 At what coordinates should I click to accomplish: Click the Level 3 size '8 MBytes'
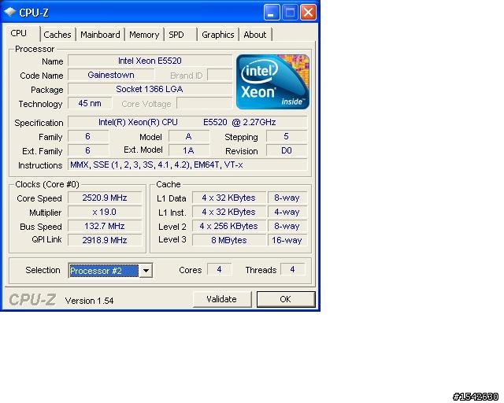click(x=229, y=240)
